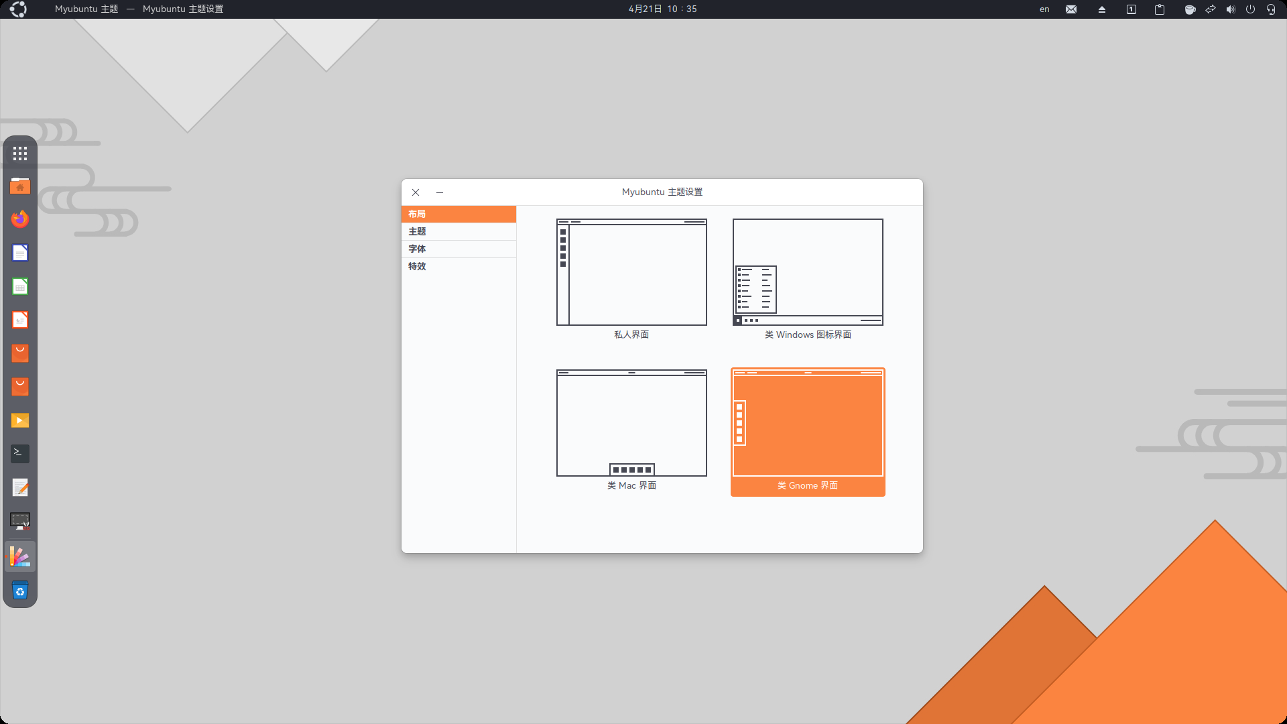Minimize the Myubuntu 主题设置 window
Image resolution: width=1287 pixels, height=724 pixels.
(440, 192)
